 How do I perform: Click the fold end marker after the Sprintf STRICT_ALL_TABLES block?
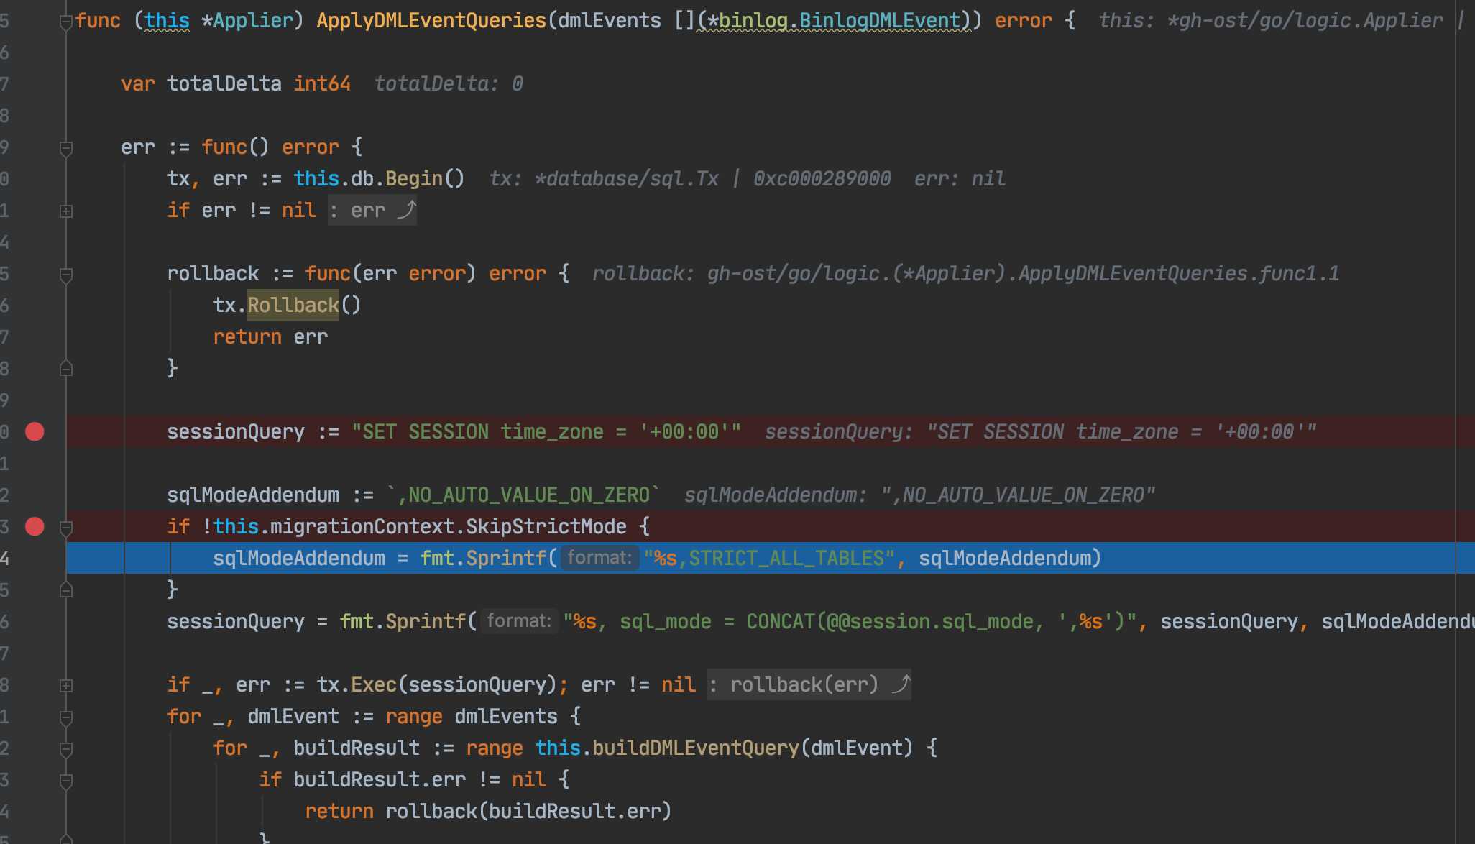(x=65, y=590)
